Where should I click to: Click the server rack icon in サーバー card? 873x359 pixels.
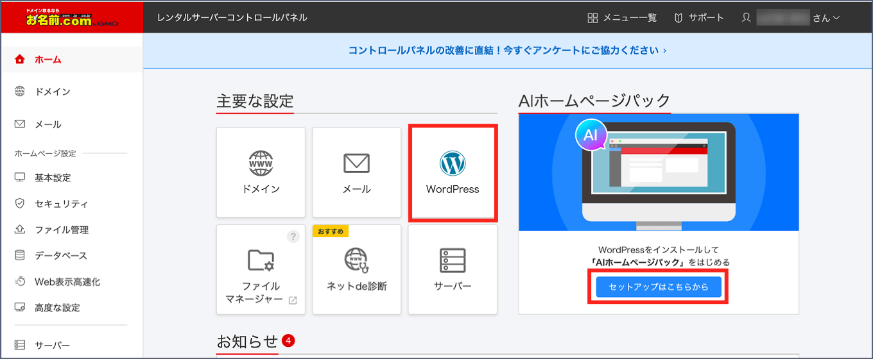click(x=453, y=260)
